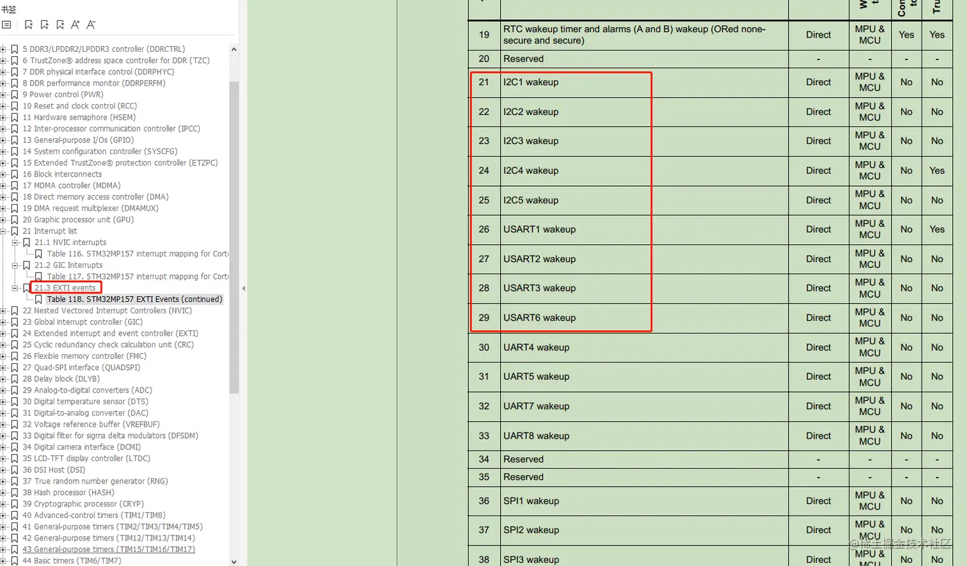
Task: Click bookmark icon beside 39 Cryptographic processor
Action: point(14,504)
